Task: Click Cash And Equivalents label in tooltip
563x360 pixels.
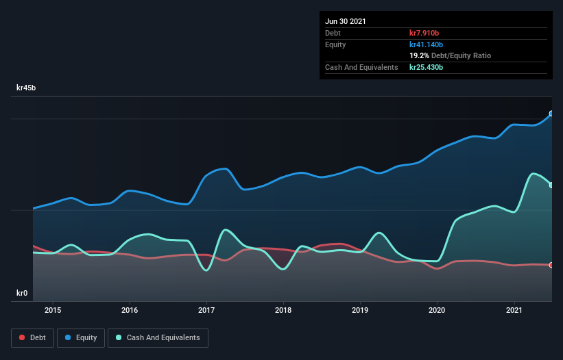Action: 361,67
